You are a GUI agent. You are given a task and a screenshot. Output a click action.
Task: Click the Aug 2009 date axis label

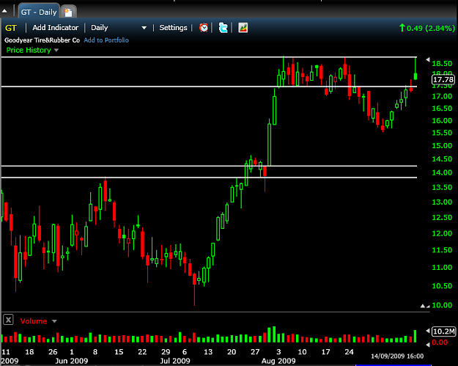tap(278, 361)
